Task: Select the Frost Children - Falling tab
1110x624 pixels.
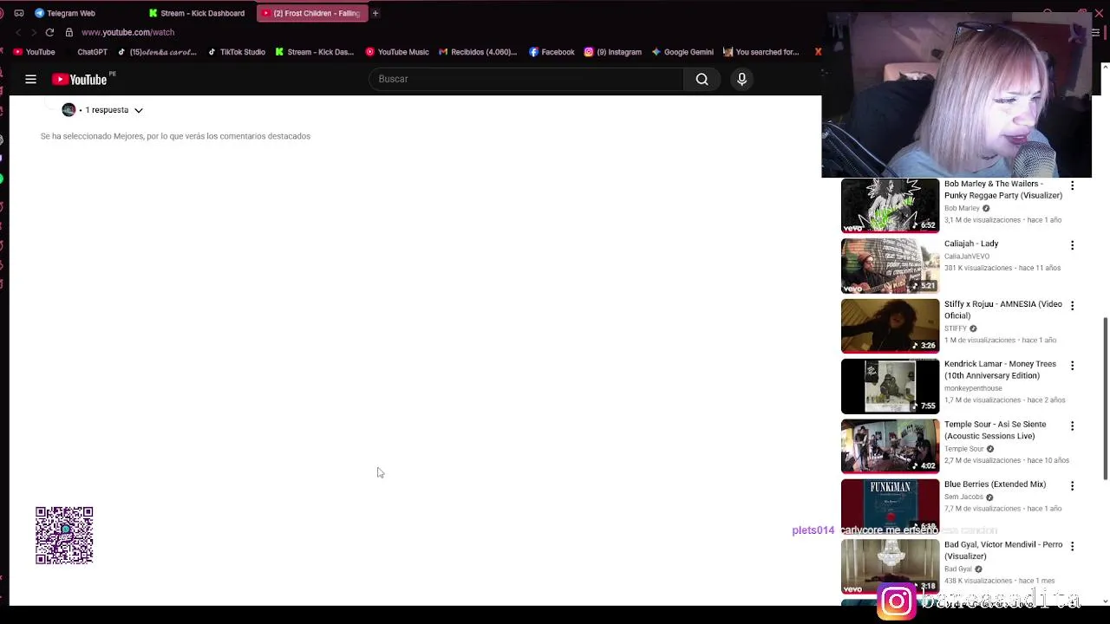Action: (310, 13)
